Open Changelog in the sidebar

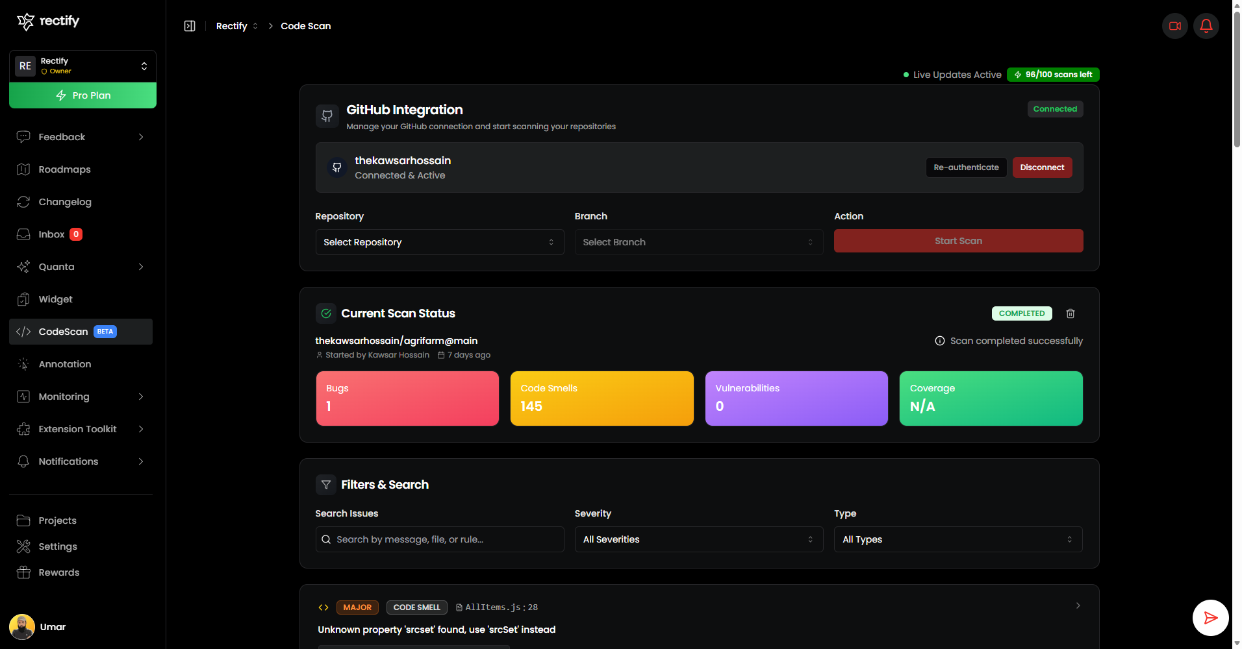pos(81,202)
